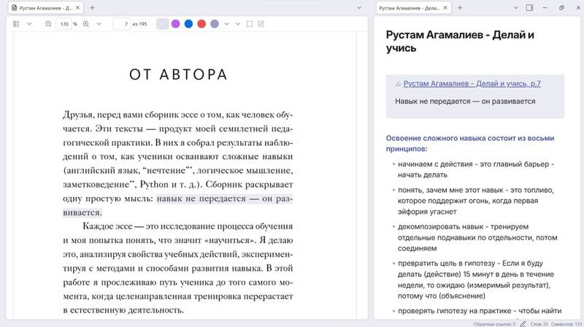
Task: Select the purple highlight color
Action: click(x=175, y=24)
